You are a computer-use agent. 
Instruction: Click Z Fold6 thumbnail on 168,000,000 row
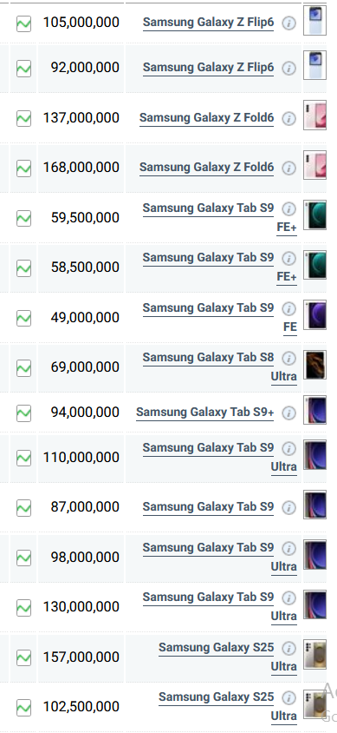314,164
